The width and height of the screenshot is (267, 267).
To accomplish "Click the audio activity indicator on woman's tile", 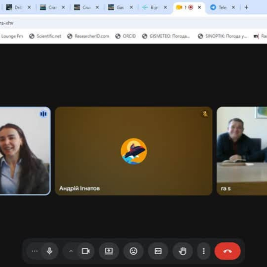I will 43,114.
